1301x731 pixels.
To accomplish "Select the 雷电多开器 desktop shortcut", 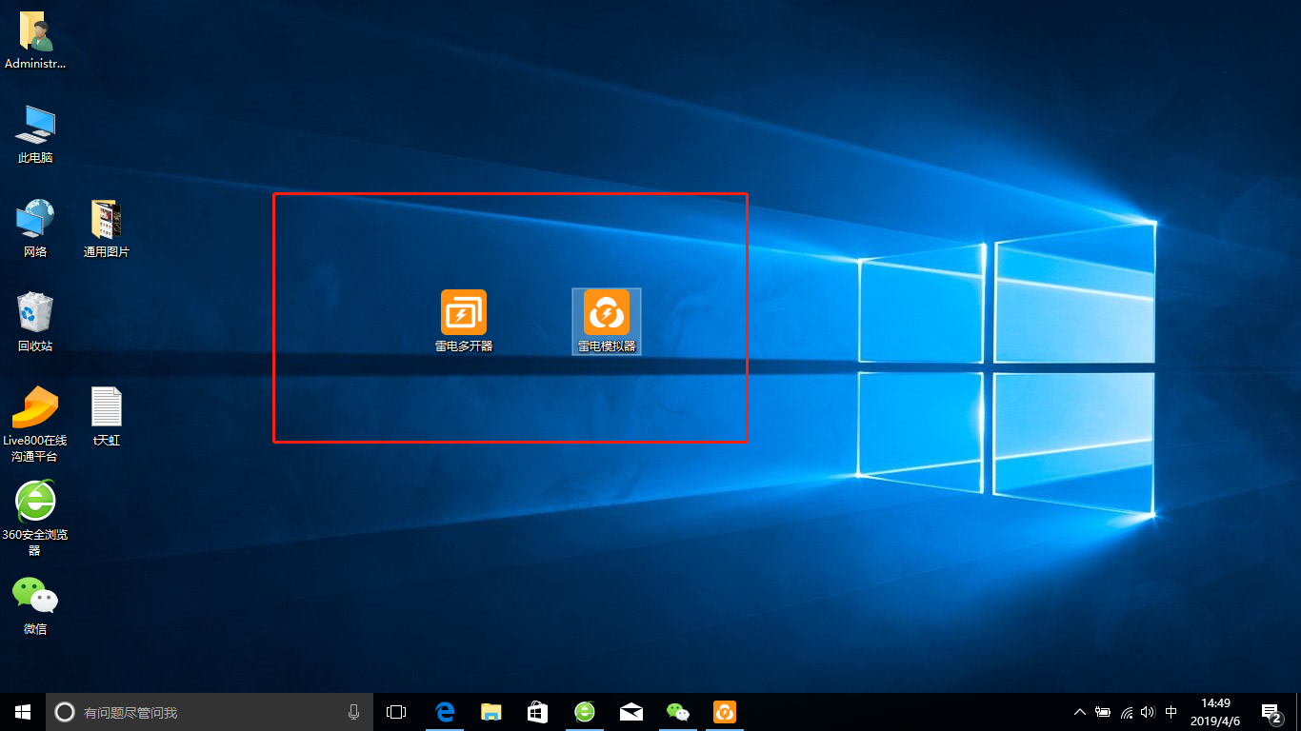I will pos(464,321).
